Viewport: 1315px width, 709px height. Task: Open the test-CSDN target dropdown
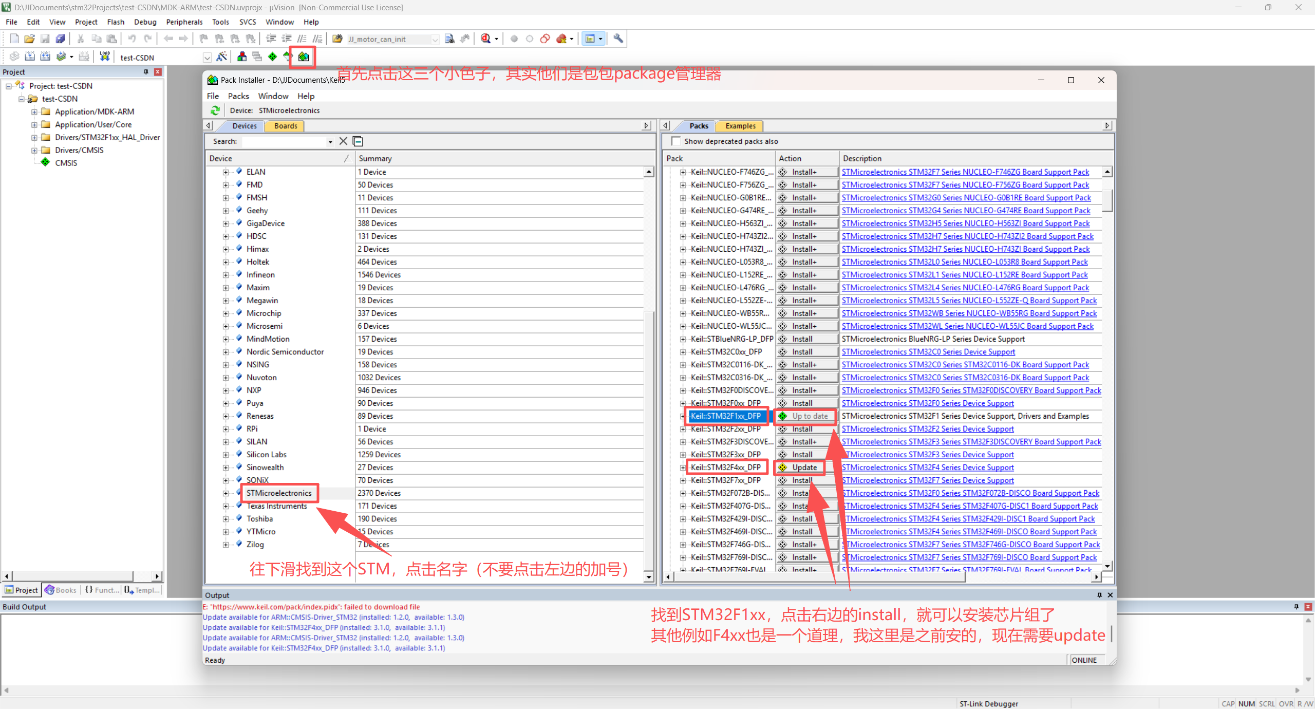point(207,58)
